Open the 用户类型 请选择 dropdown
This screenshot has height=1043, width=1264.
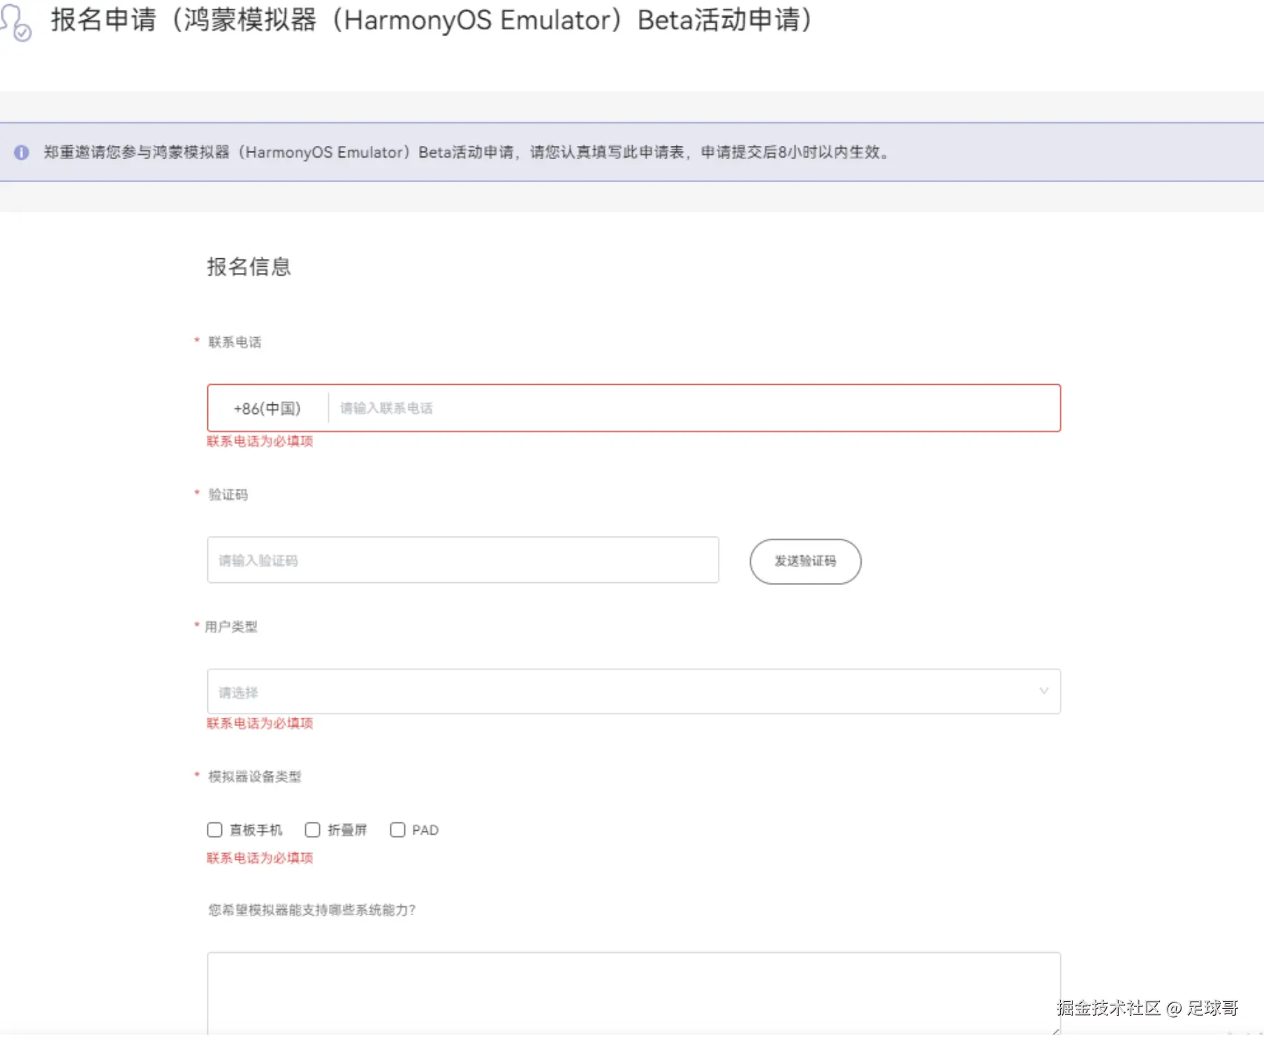pos(633,691)
